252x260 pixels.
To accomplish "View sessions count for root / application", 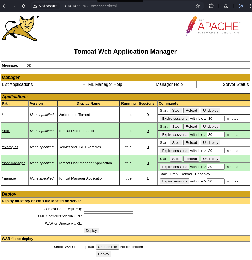I will pos(148,115).
